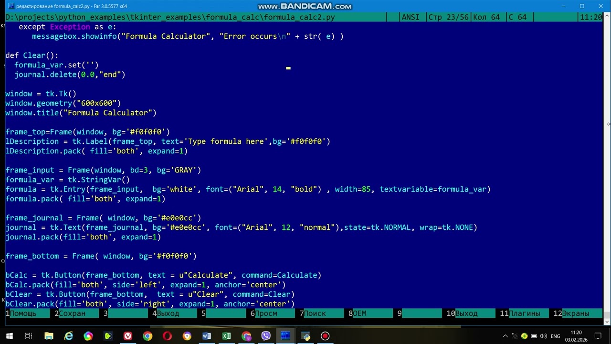
Task: Launch Internet Explorer from taskbar
Action: click(x=69, y=336)
